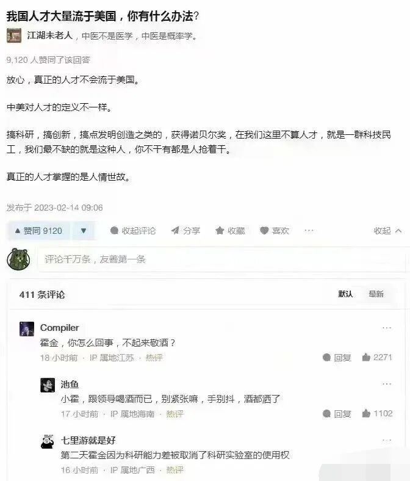The width and height of the screenshot is (410, 481).
Task: Open author 江湖未老人's profile link
Action: [50, 35]
